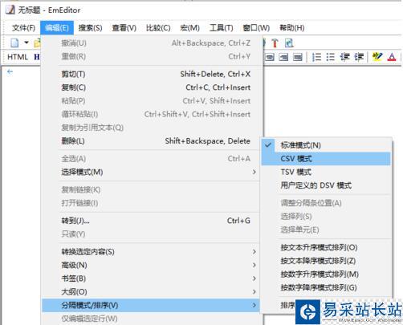The height and width of the screenshot is (325, 403).
Task: Choose 转到(J)... menu entry
Action: click(151, 221)
